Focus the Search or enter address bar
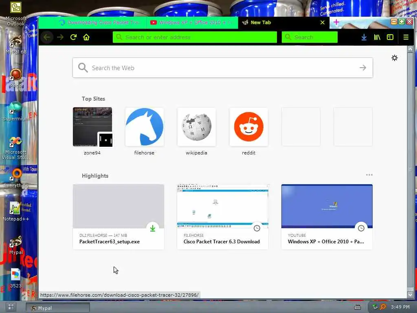Image resolution: width=417 pixels, height=313 pixels. coord(195,37)
